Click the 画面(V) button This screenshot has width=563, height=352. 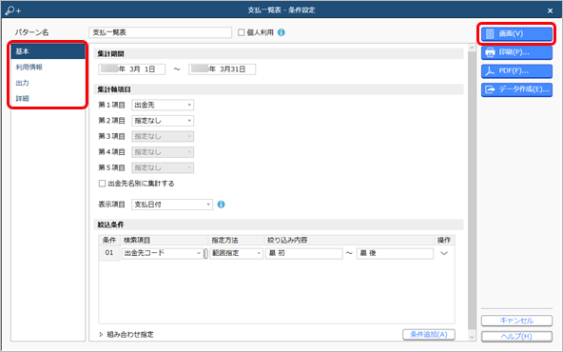(516, 33)
